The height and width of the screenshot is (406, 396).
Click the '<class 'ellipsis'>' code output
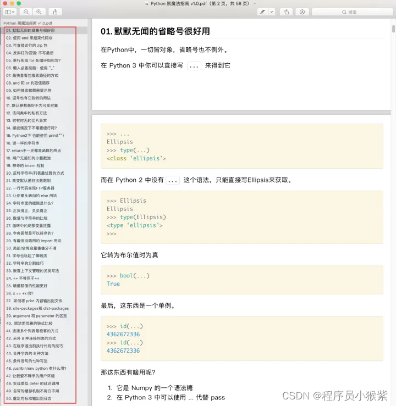(x=136, y=158)
